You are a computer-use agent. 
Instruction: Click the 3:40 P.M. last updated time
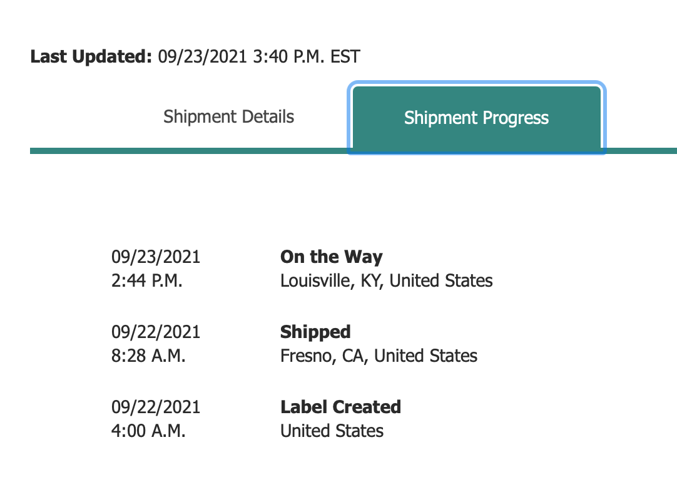(289, 57)
